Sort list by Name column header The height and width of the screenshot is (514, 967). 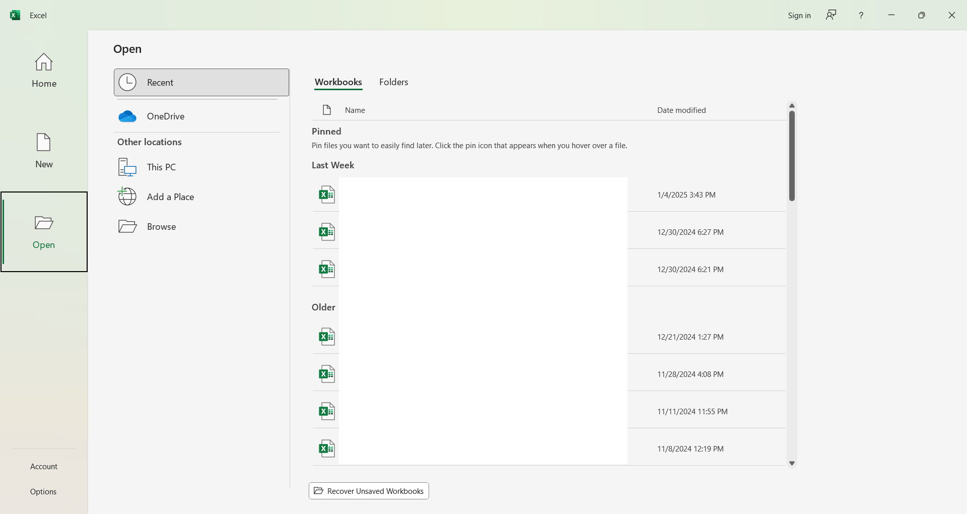click(x=355, y=110)
